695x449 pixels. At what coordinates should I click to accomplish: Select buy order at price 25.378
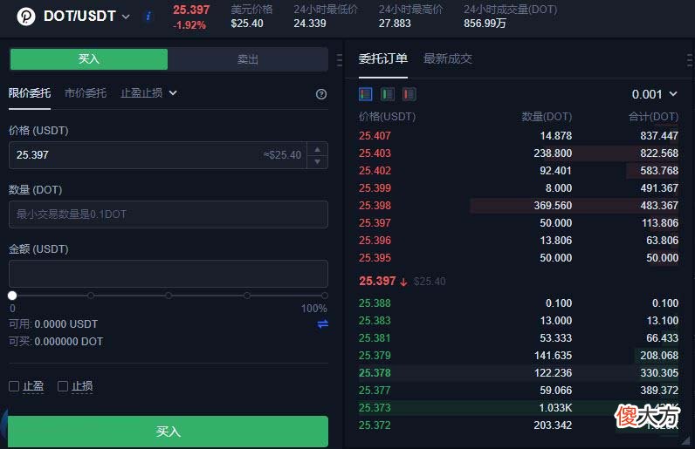[518, 373]
